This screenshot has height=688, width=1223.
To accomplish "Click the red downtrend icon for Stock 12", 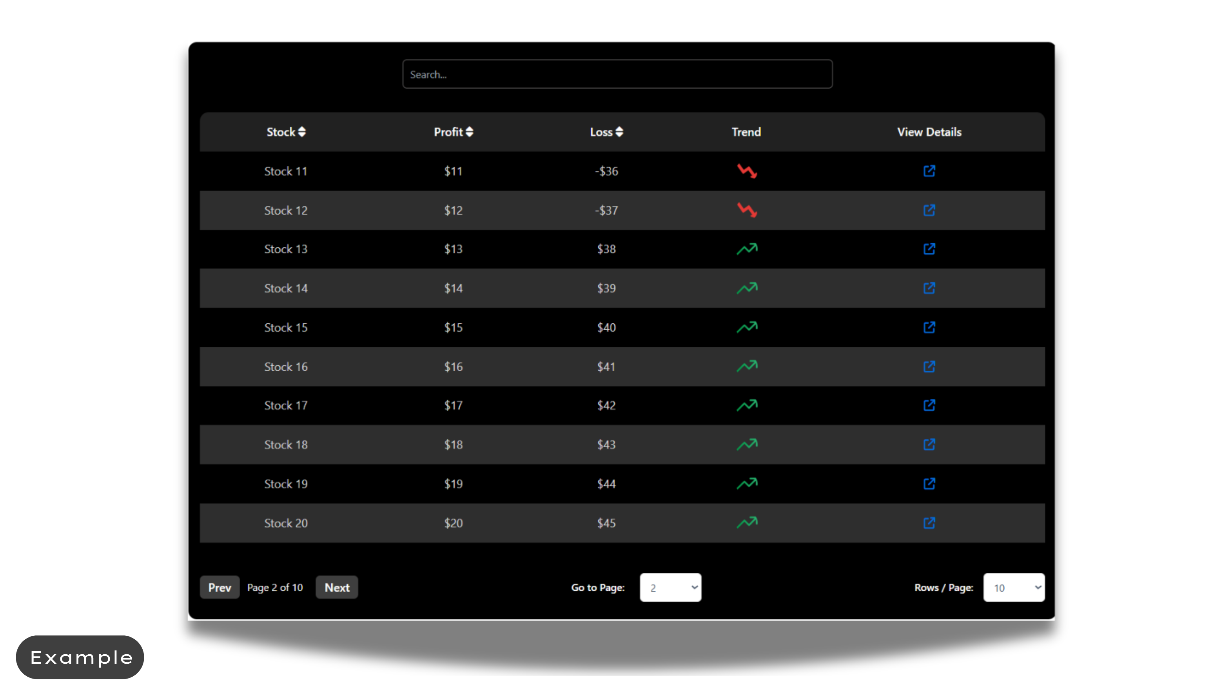I will [x=747, y=211].
